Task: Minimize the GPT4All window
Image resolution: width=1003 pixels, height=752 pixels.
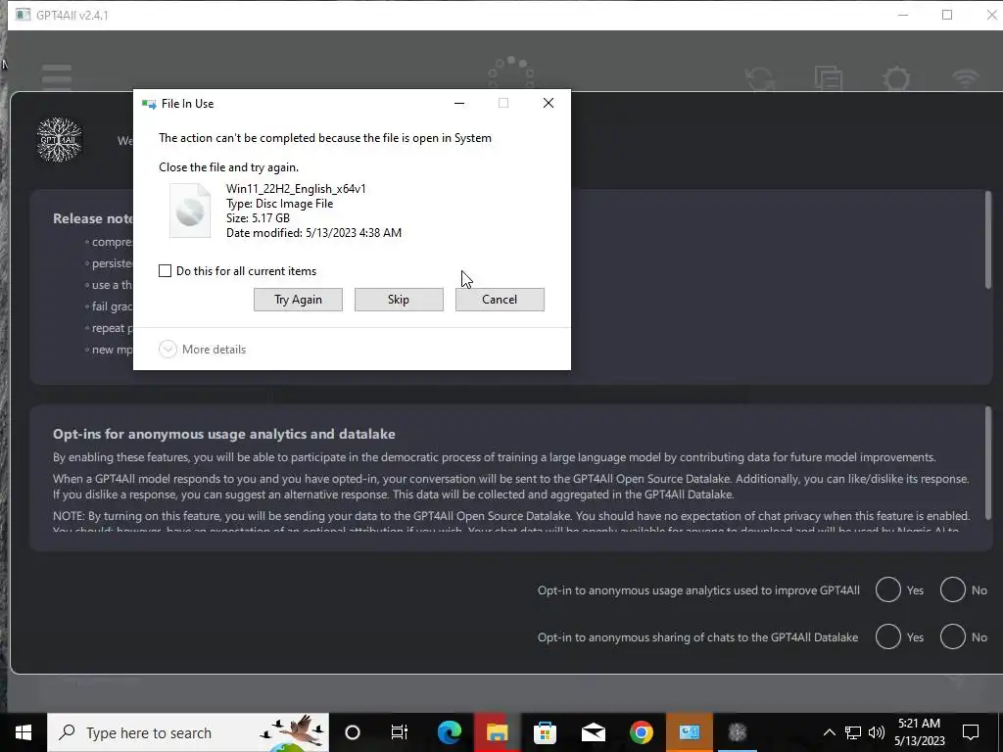Action: tap(903, 15)
